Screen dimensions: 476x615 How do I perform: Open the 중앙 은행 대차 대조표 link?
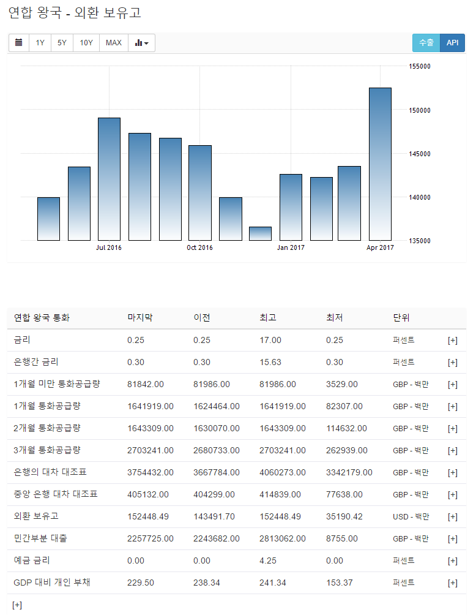tap(56, 494)
